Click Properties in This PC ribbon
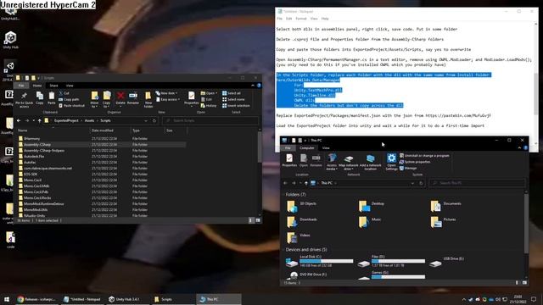The height and width of the screenshot is (305, 543). click(289, 160)
